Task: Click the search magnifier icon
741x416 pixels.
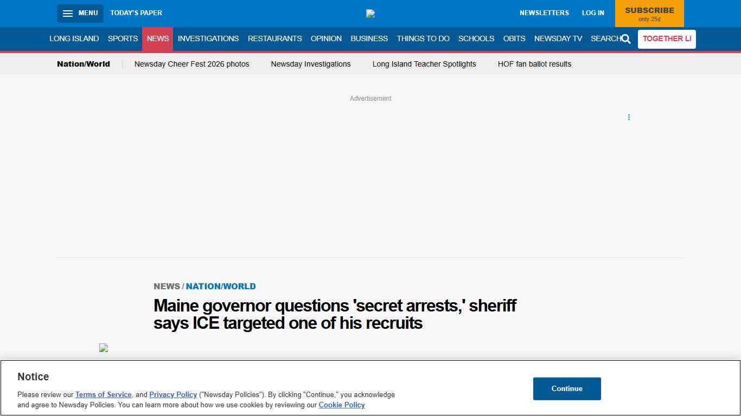Action: 626,39
